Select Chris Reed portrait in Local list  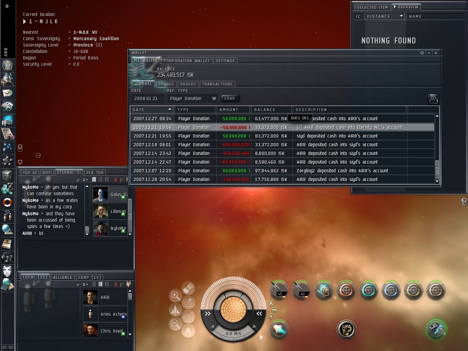point(90,330)
